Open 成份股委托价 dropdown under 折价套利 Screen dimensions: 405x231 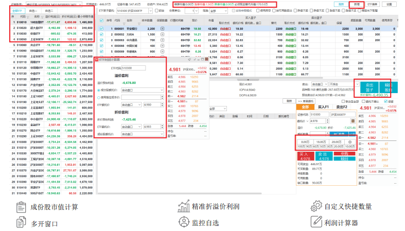[143, 134]
